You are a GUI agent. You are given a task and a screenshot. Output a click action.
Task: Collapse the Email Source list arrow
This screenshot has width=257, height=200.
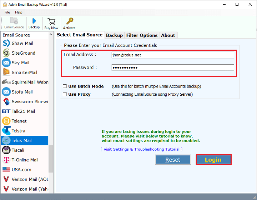[x=51, y=34]
